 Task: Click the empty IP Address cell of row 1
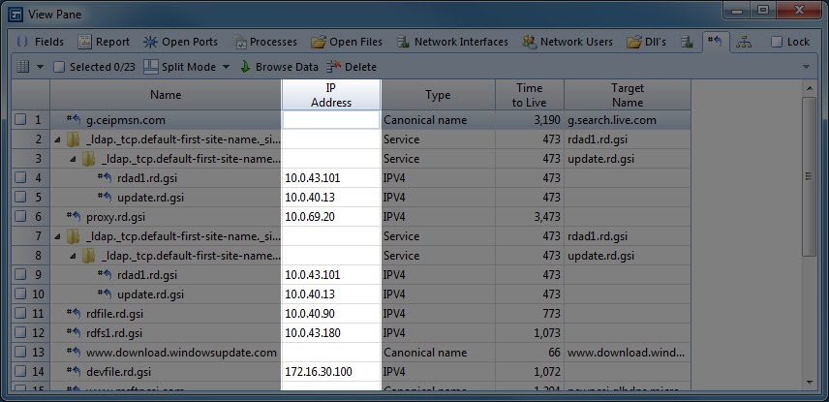331,120
